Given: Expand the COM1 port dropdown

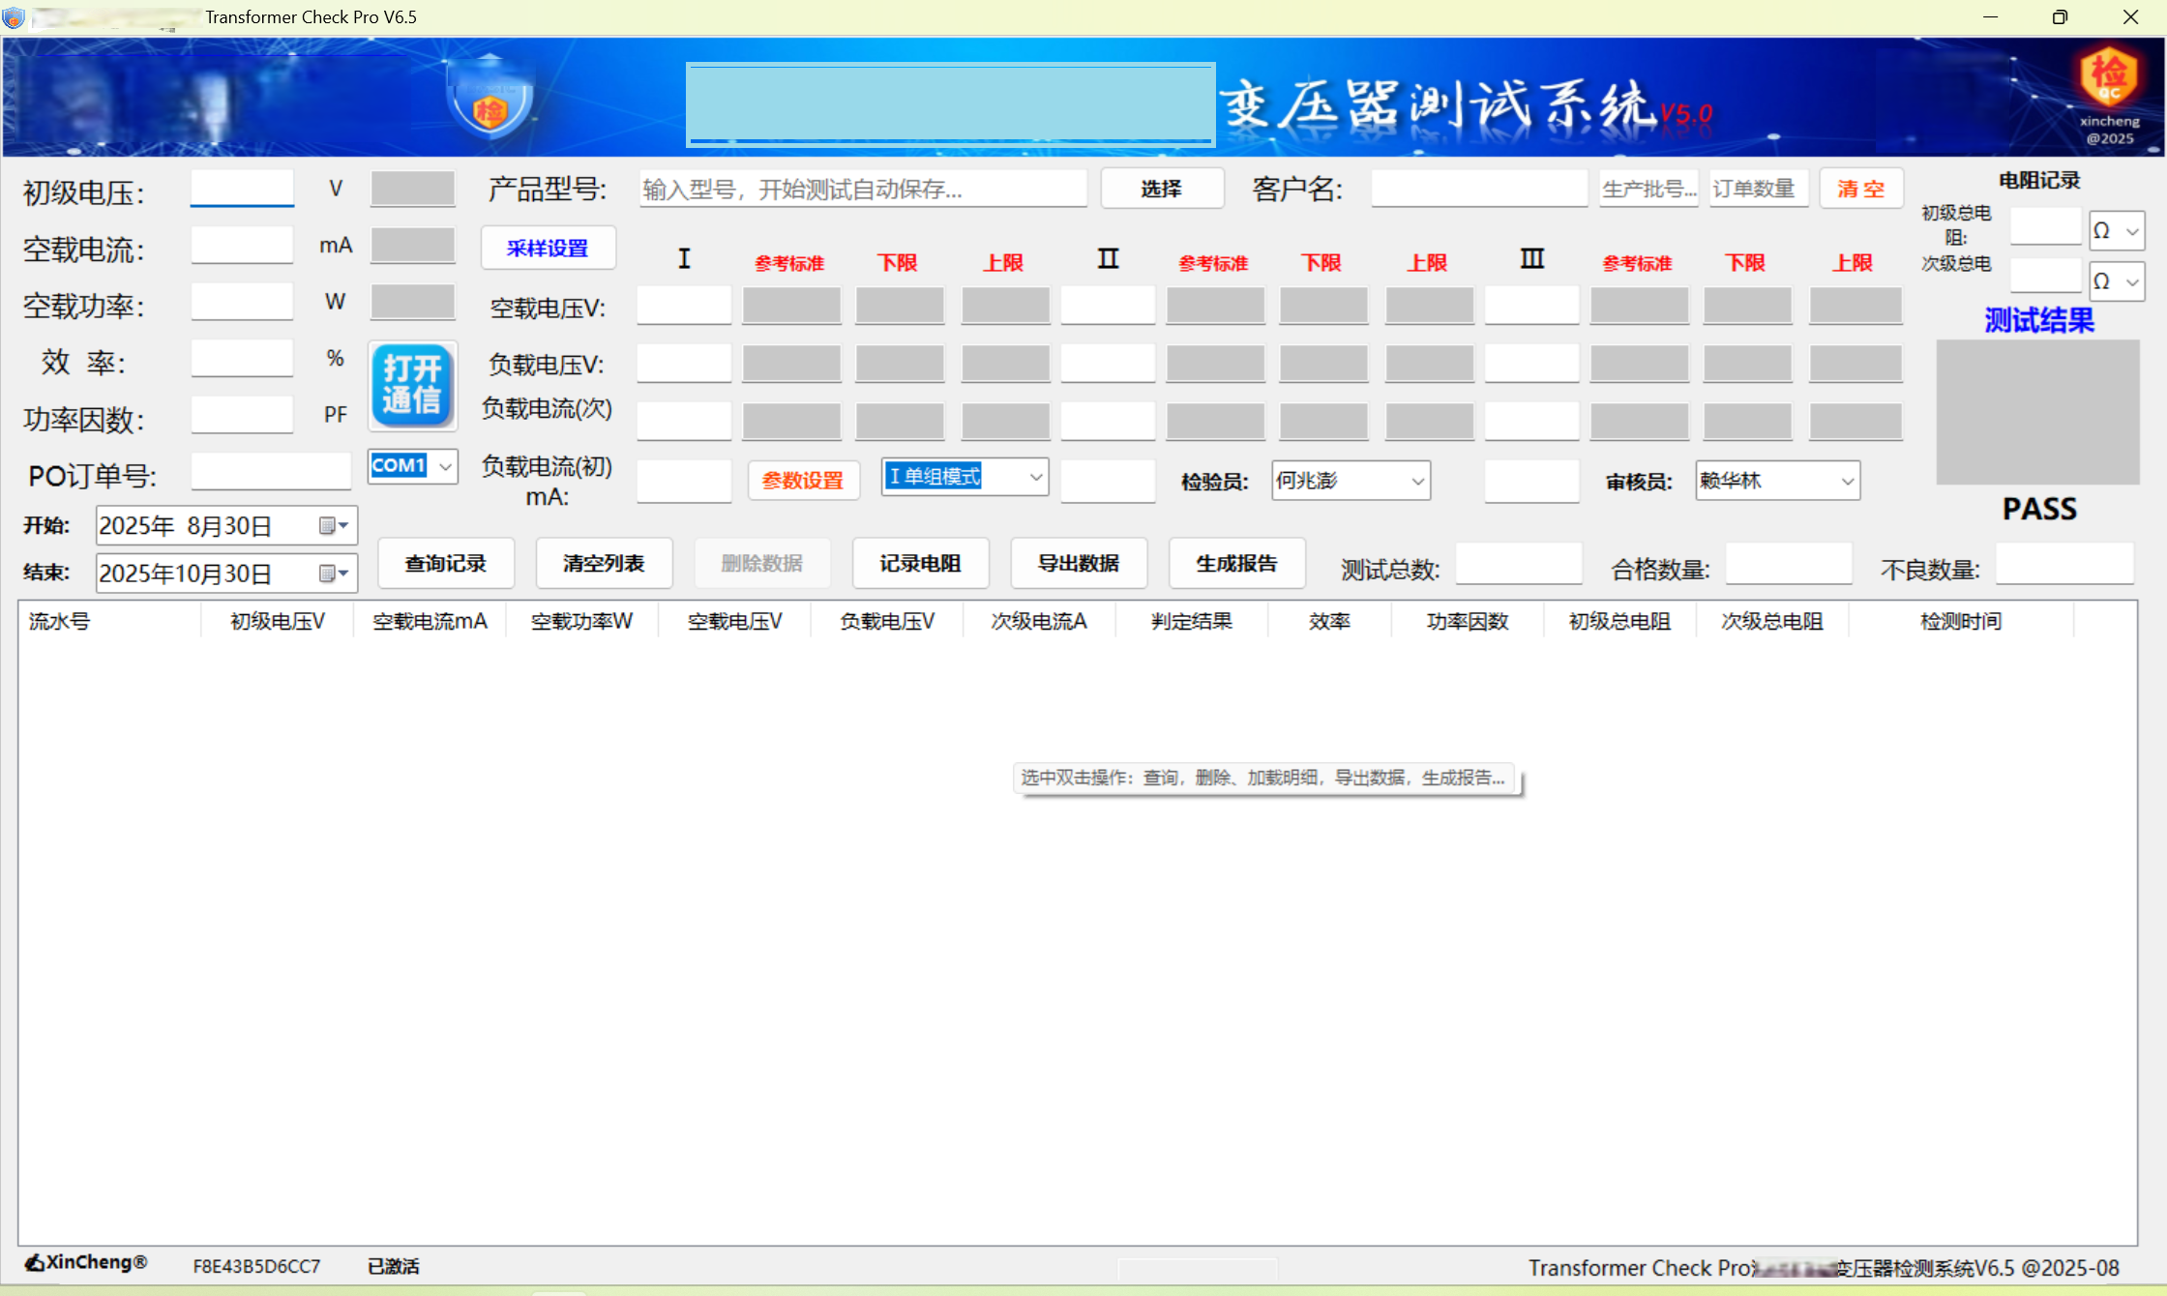Looking at the screenshot, I should [445, 466].
